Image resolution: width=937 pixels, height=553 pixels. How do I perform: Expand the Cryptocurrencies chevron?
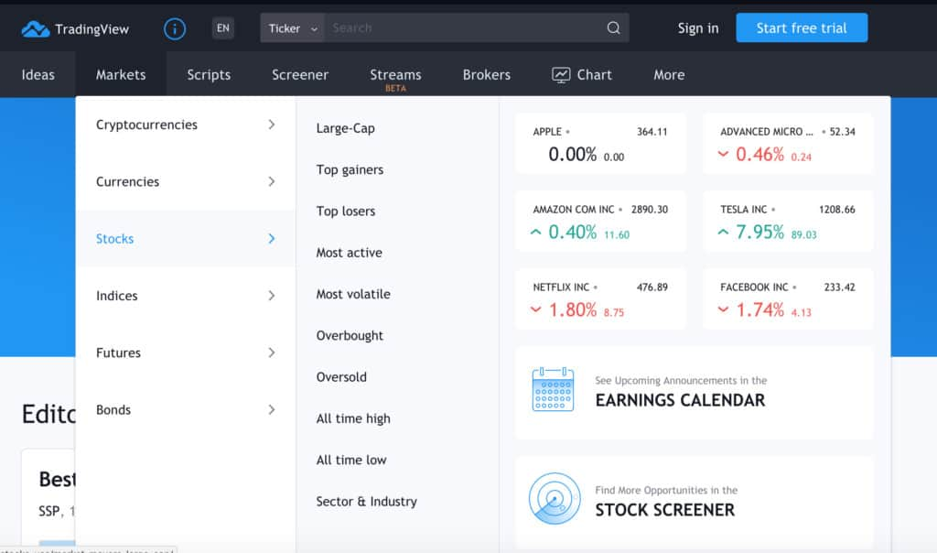[x=271, y=125]
